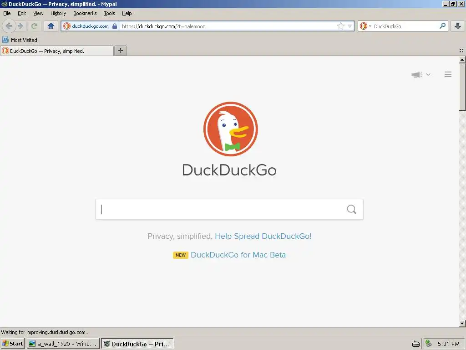The height and width of the screenshot is (350, 466).
Task: Open the Downloads arrow button
Action: click(x=458, y=26)
